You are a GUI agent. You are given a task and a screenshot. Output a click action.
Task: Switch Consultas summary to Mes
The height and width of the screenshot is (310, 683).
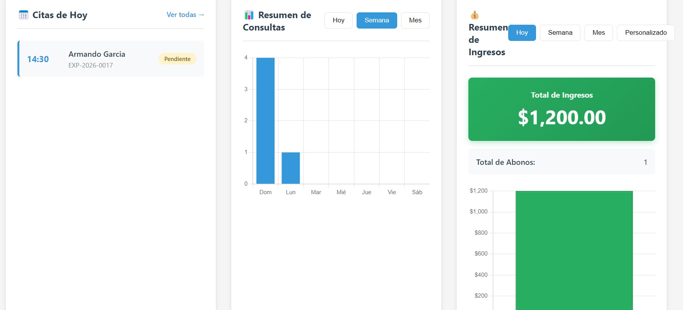tap(415, 20)
